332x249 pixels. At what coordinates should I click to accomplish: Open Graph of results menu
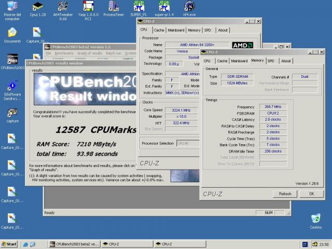[90, 53]
